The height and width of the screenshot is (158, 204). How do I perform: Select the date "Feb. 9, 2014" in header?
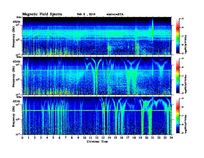(x=86, y=14)
